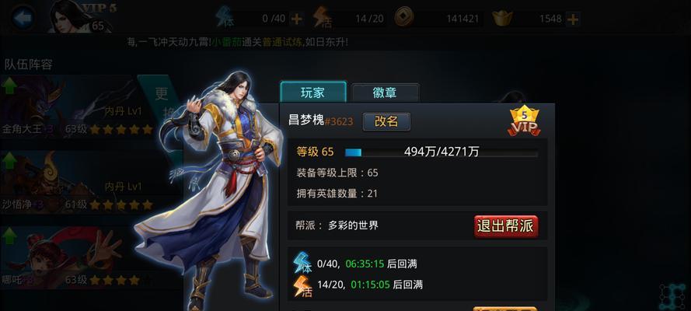Switch to the 玩家 tab
Image resolution: width=691 pixels, height=311 pixels.
pyautogui.click(x=313, y=92)
